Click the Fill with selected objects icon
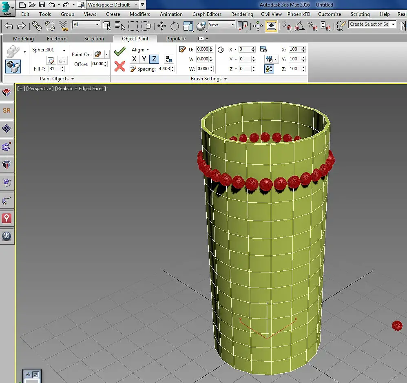407x383 pixels. 13,66
